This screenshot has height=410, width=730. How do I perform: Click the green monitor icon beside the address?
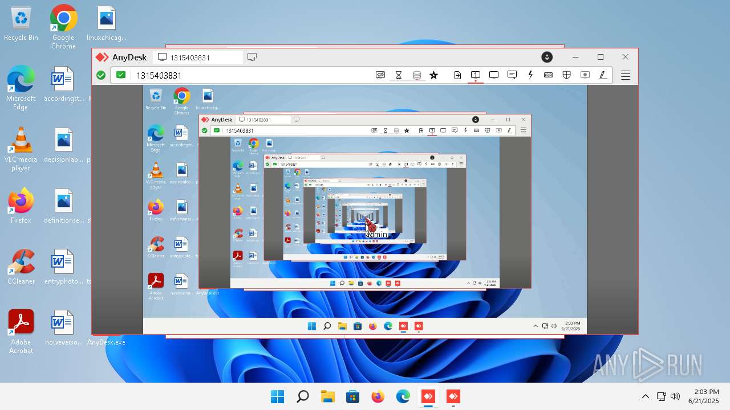[x=120, y=75]
